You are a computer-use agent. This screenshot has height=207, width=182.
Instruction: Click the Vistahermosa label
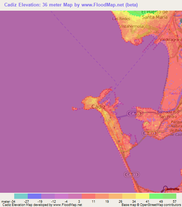132,26
